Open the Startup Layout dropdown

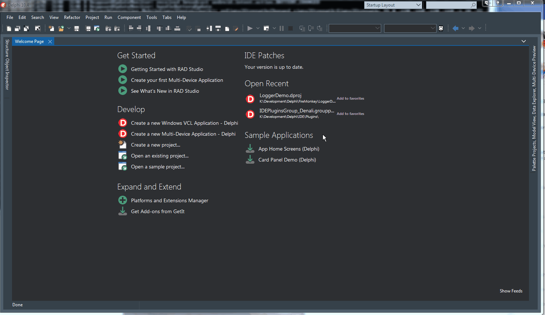(x=393, y=5)
